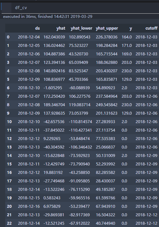Click yhat value 162.043039
This screenshot has height=227, width=159.
point(54,37)
